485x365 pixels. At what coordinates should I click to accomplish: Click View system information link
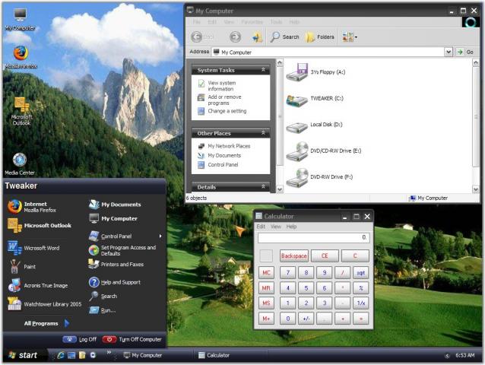[x=221, y=86]
